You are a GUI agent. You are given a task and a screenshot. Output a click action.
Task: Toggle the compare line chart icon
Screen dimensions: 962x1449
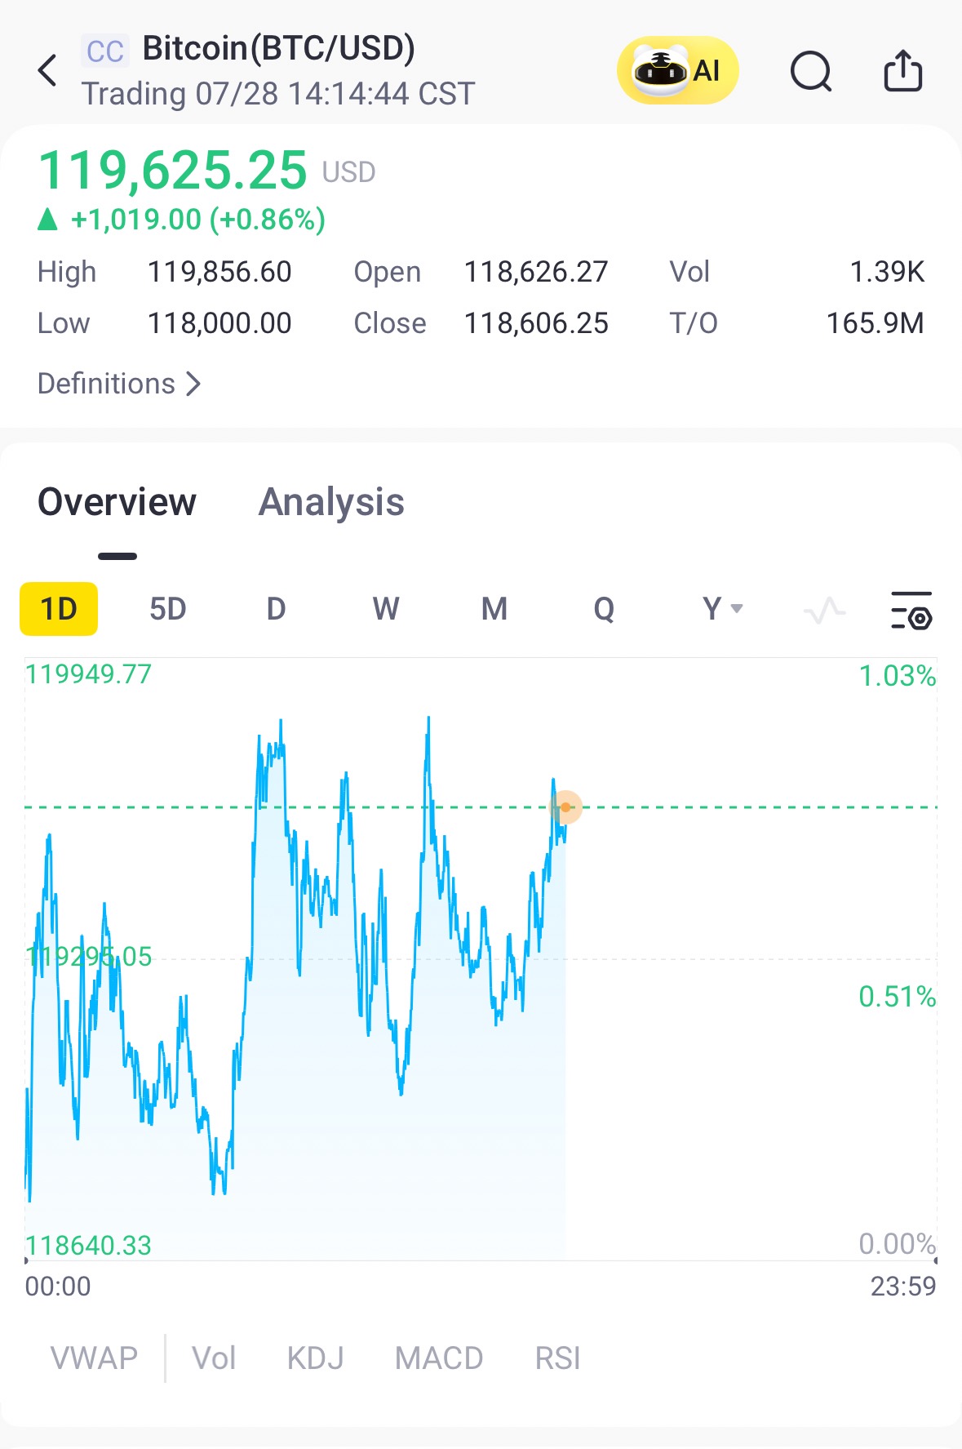tap(824, 610)
